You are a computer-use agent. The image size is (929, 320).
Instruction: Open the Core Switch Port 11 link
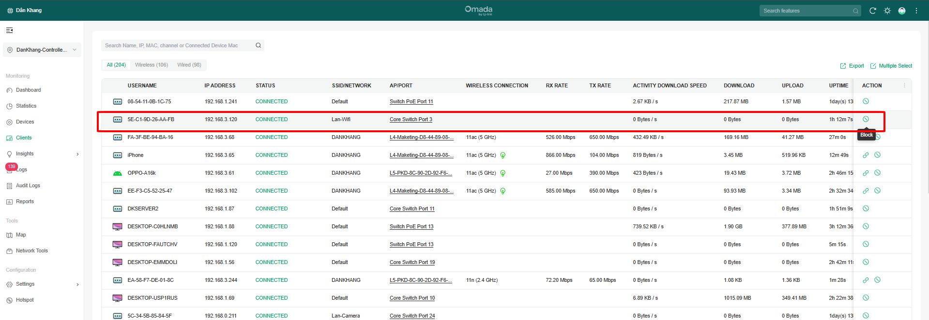point(412,209)
